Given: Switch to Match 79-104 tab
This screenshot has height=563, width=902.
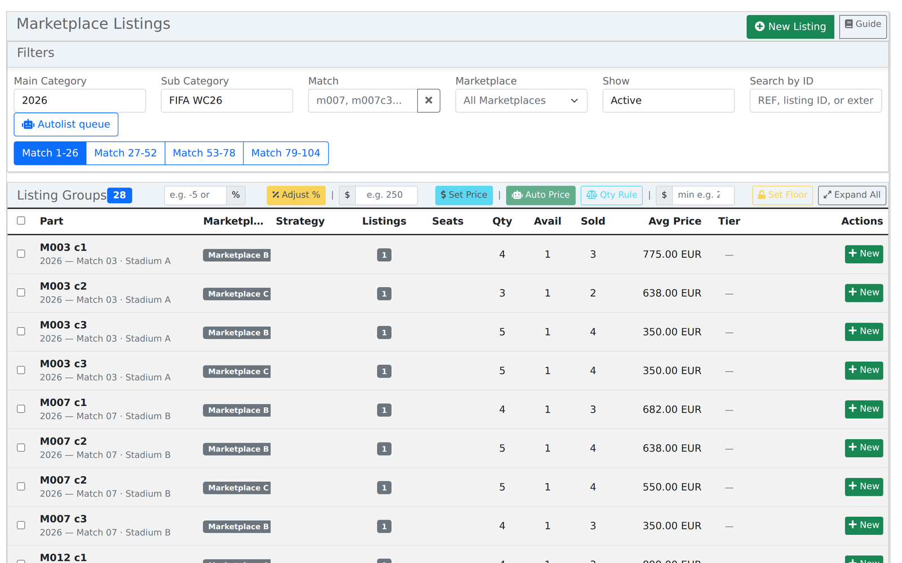Looking at the screenshot, I should tap(286, 153).
